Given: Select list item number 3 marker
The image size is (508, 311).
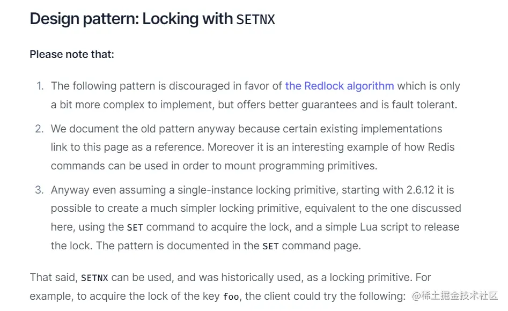Looking at the screenshot, I should (39, 190).
